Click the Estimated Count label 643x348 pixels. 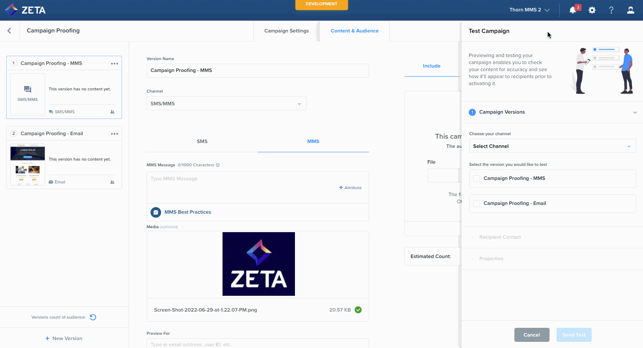pyautogui.click(x=431, y=256)
